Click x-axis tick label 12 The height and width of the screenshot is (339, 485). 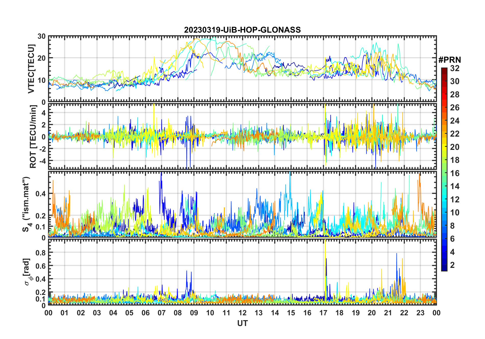pyautogui.click(x=243, y=313)
